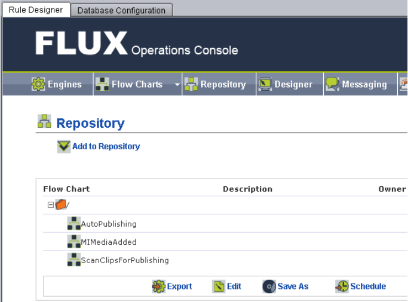Go to Repository in the navigation bar
The image size is (408, 302).
(223, 84)
